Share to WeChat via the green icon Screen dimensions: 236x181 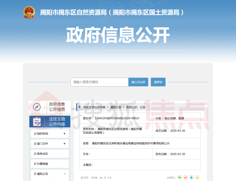(180, 177)
